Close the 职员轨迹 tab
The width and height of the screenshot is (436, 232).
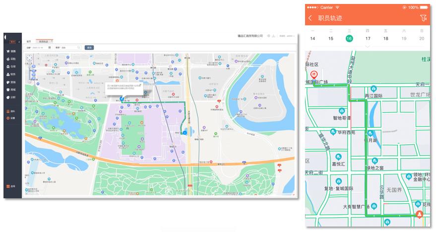click(x=52, y=41)
